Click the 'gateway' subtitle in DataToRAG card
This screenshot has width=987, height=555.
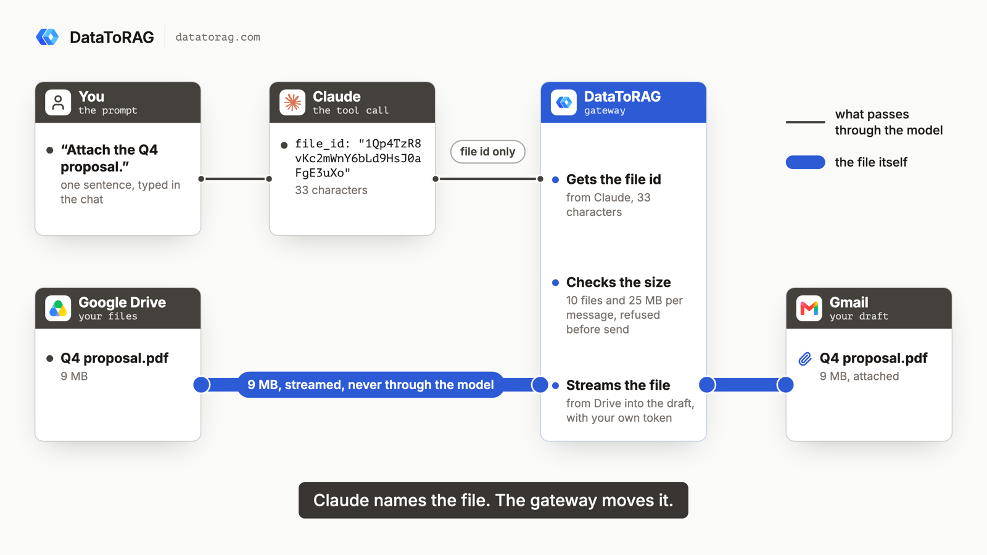click(605, 111)
